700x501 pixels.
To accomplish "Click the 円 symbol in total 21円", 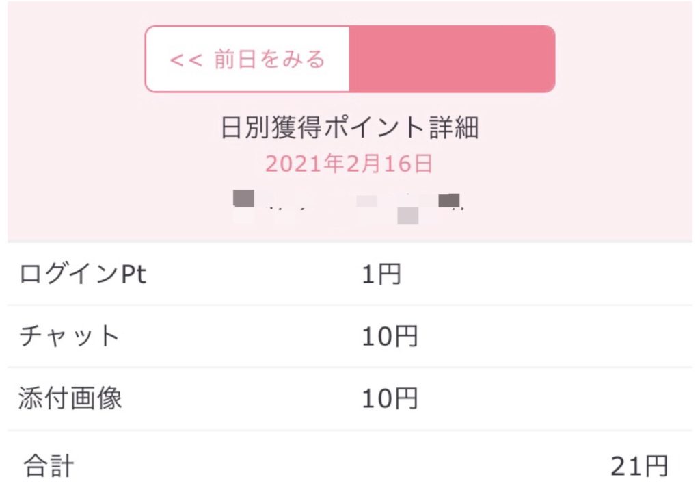I will (656, 467).
